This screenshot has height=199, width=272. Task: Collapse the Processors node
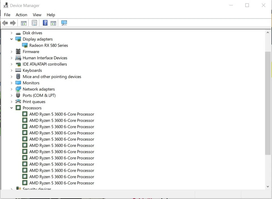point(11,108)
